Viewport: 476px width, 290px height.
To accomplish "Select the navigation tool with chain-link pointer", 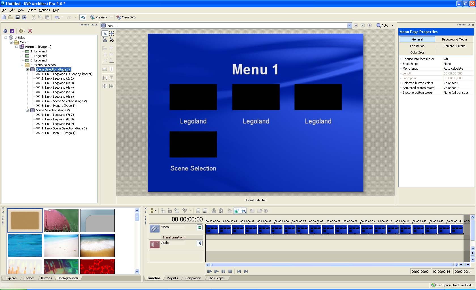I will coord(105,40).
